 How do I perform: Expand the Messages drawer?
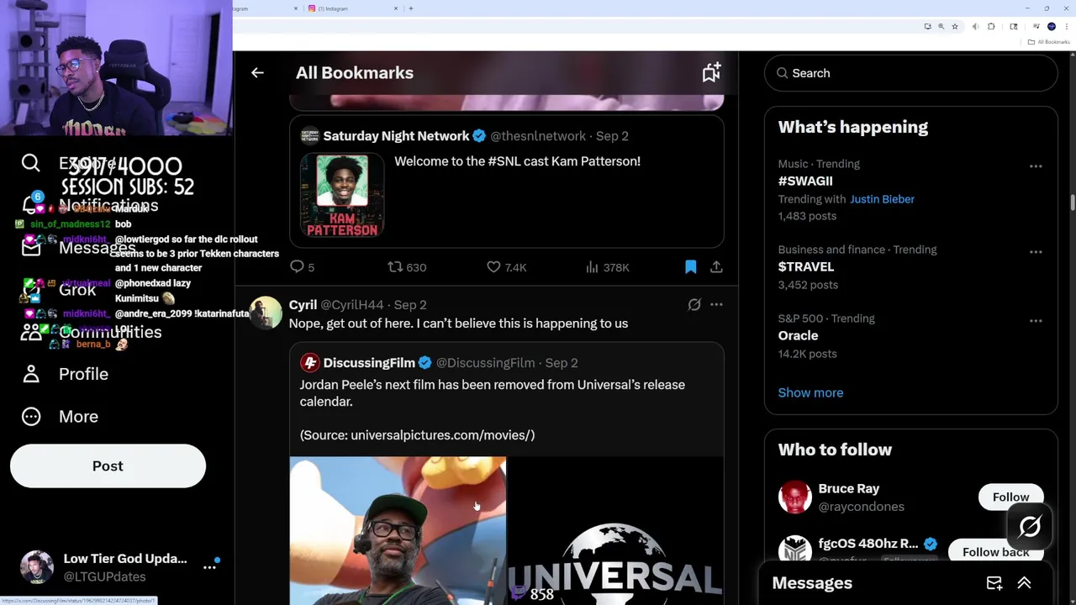(1024, 583)
